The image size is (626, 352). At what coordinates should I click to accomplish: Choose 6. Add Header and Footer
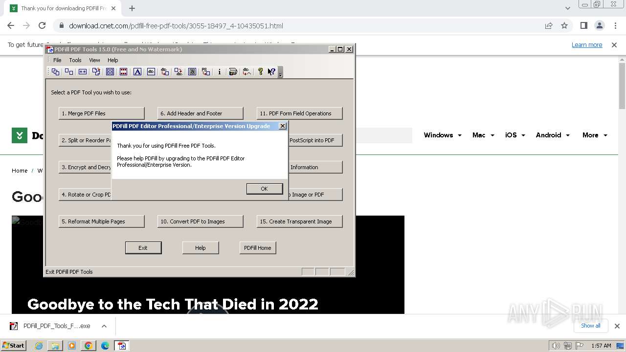coord(201,113)
